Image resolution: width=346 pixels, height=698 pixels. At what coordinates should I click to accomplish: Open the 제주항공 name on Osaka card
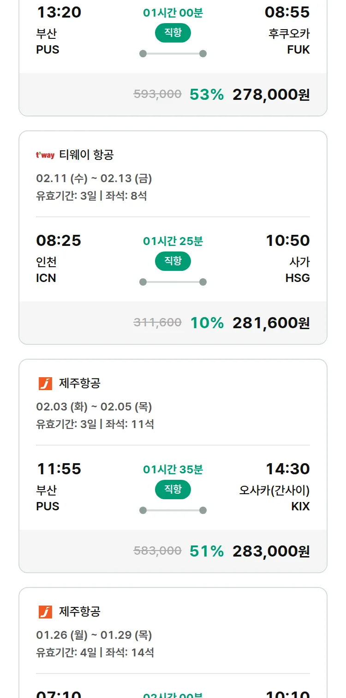point(80,383)
